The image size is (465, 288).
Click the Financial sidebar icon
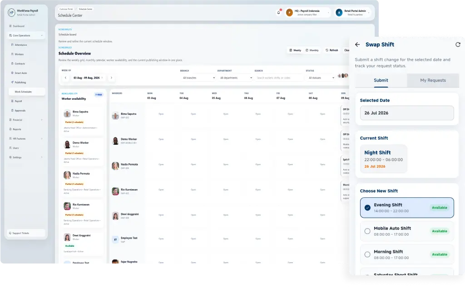pos(10,120)
